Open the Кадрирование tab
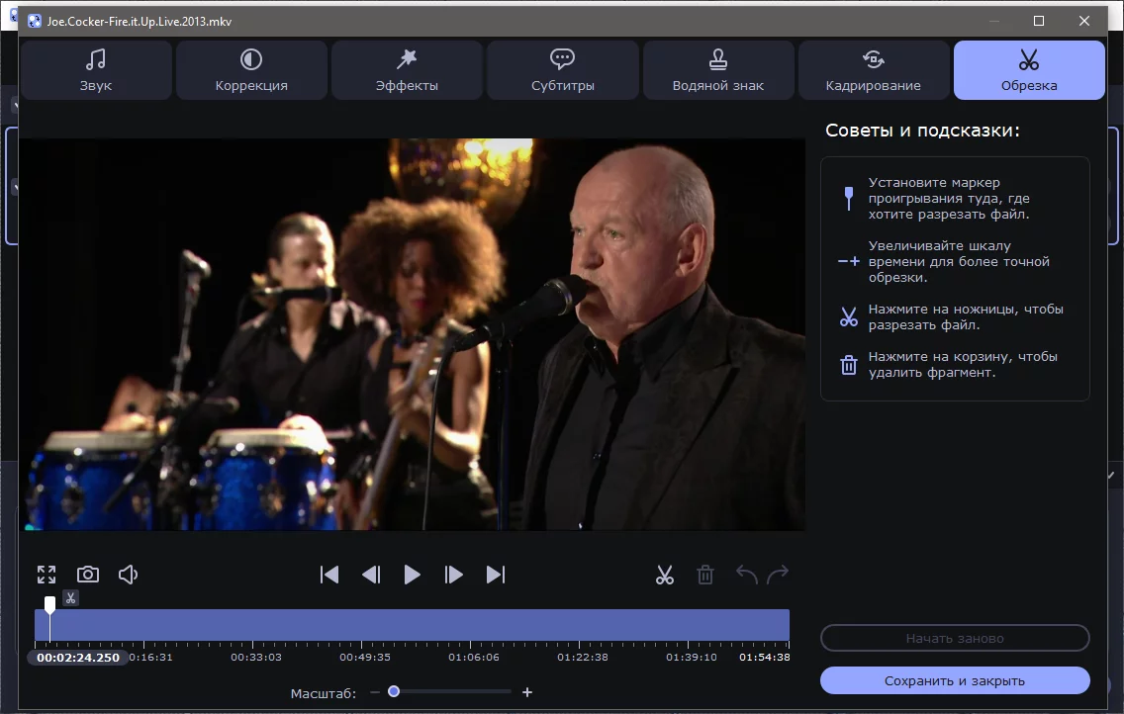 point(873,70)
